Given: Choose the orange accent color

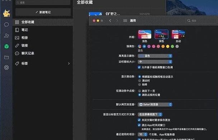Looking at the screenshot, I should click(163, 47).
